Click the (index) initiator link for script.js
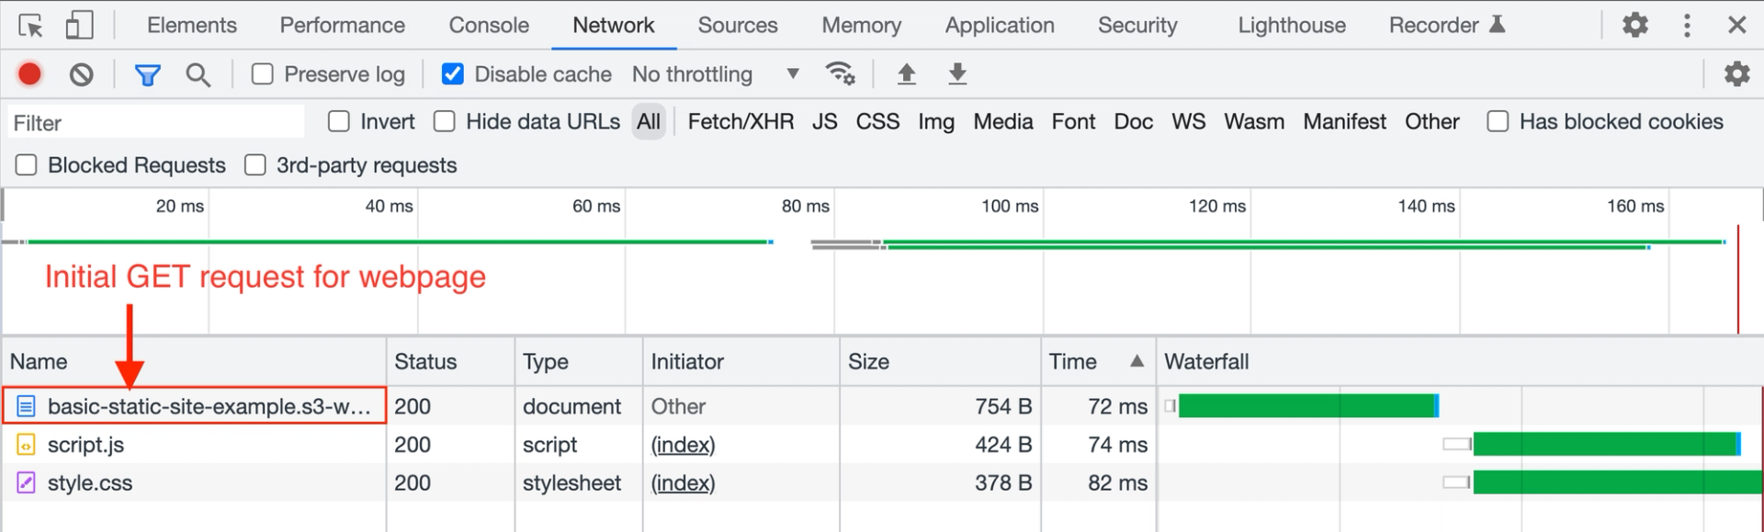This screenshot has height=532, width=1764. (x=683, y=445)
